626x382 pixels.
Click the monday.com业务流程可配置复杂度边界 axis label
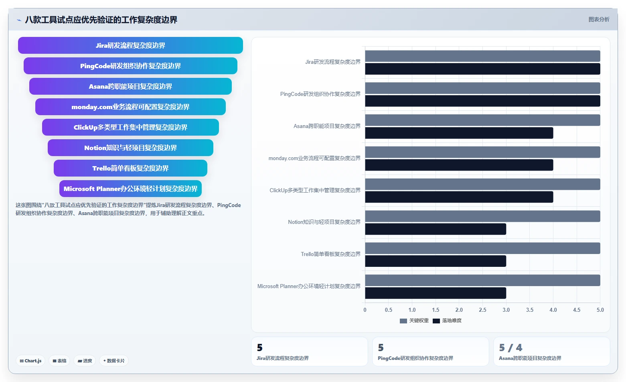(315, 158)
